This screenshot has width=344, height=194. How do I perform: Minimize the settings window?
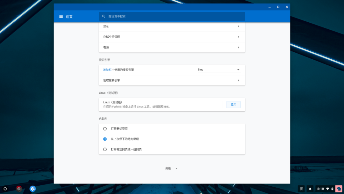pos(270,7)
